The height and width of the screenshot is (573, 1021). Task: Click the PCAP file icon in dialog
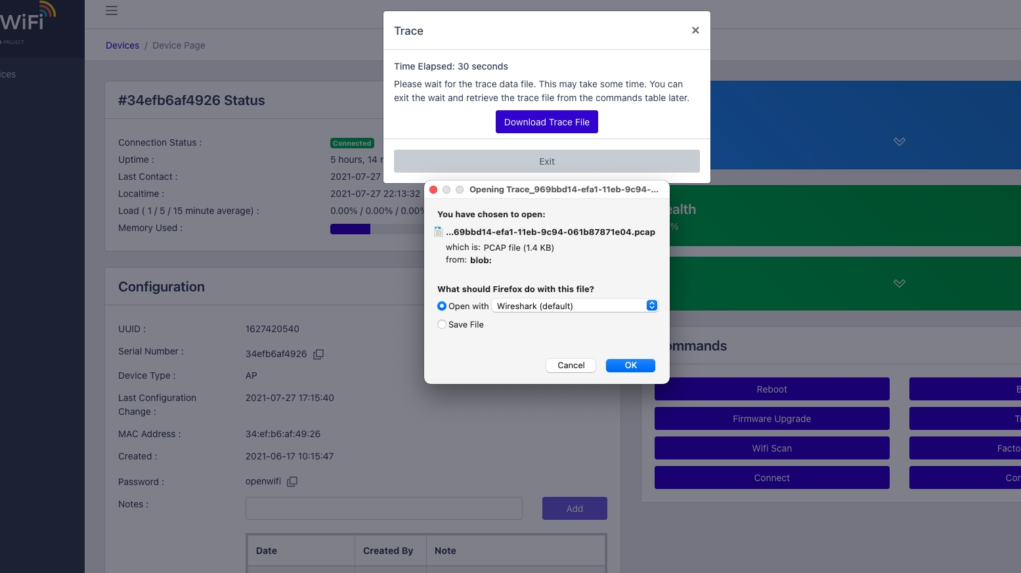[x=439, y=232]
